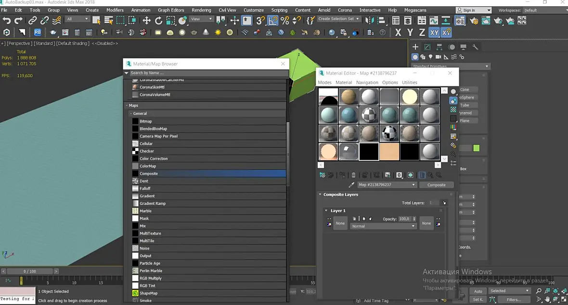This screenshot has height=305, width=568.
Task: Click the RB toolbar button
Action: (38, 32)
